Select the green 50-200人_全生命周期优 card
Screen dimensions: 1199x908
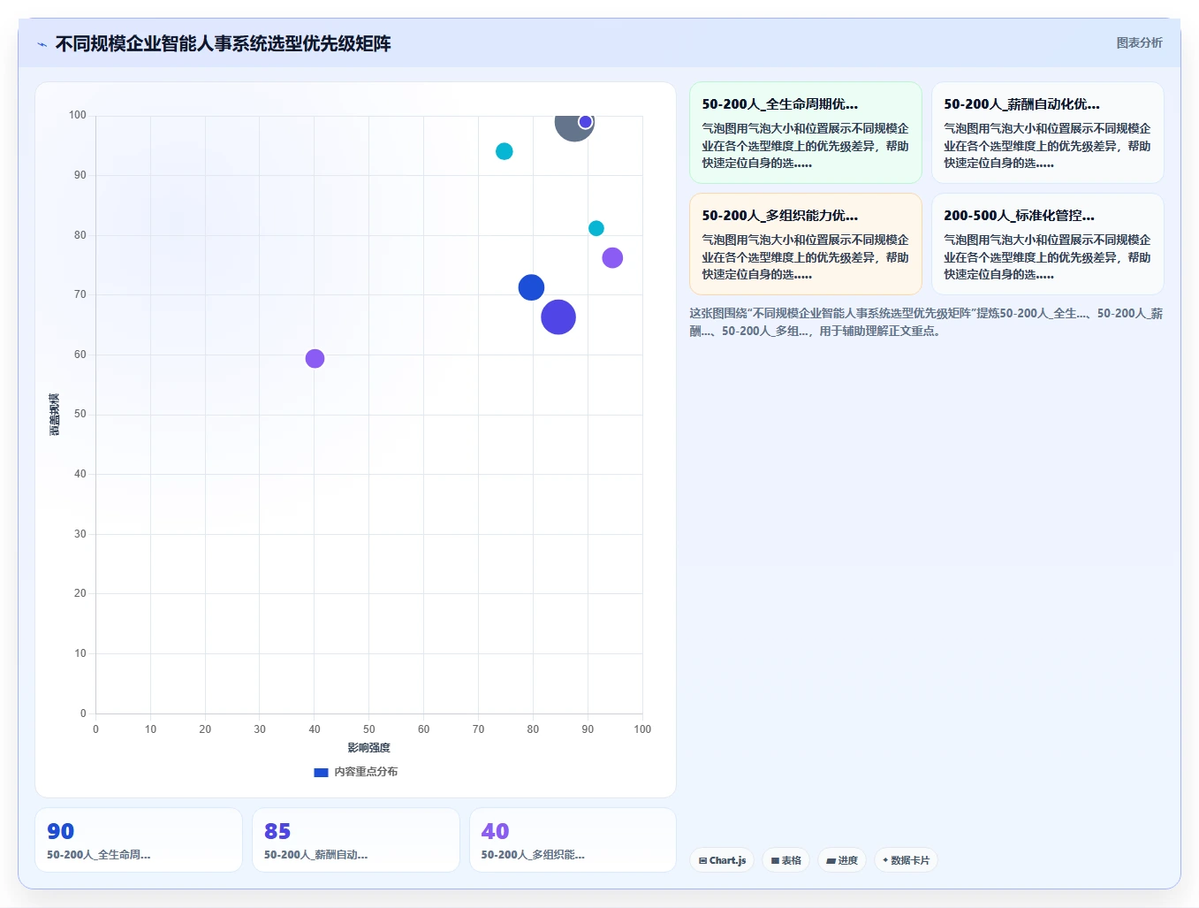[806, 133]
